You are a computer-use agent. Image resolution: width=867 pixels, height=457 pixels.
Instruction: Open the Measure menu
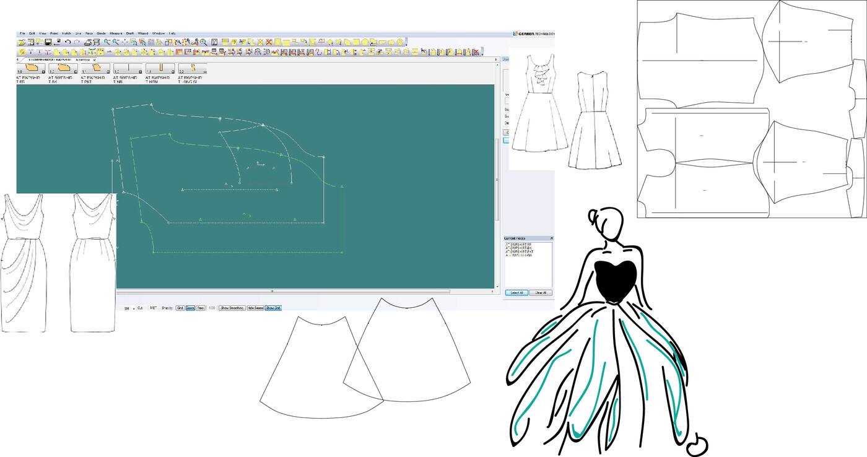click(116, 33)
